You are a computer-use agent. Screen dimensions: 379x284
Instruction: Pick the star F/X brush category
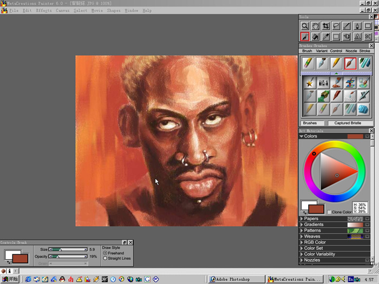pyautogui.click(x=310, y=83)
